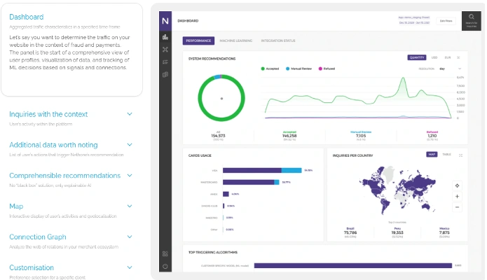Expand Inquiries with the context section
The height and width of the screenshot is (280, 487).
[x=129, y=114]
